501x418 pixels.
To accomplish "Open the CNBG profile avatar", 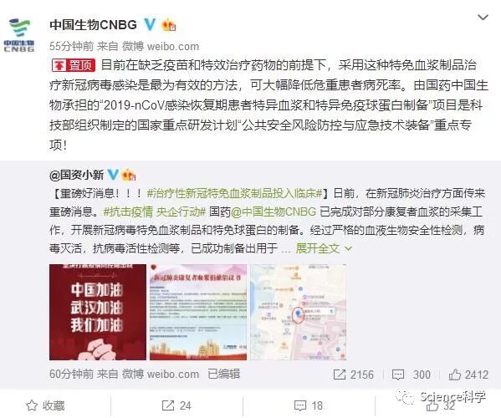I will [19, 35].
